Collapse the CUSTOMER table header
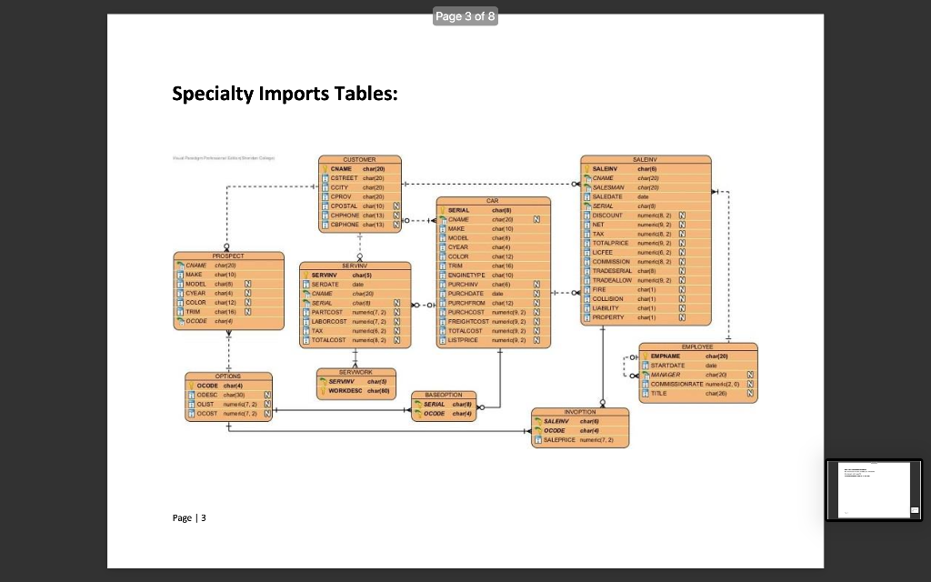 click(359, 159)
